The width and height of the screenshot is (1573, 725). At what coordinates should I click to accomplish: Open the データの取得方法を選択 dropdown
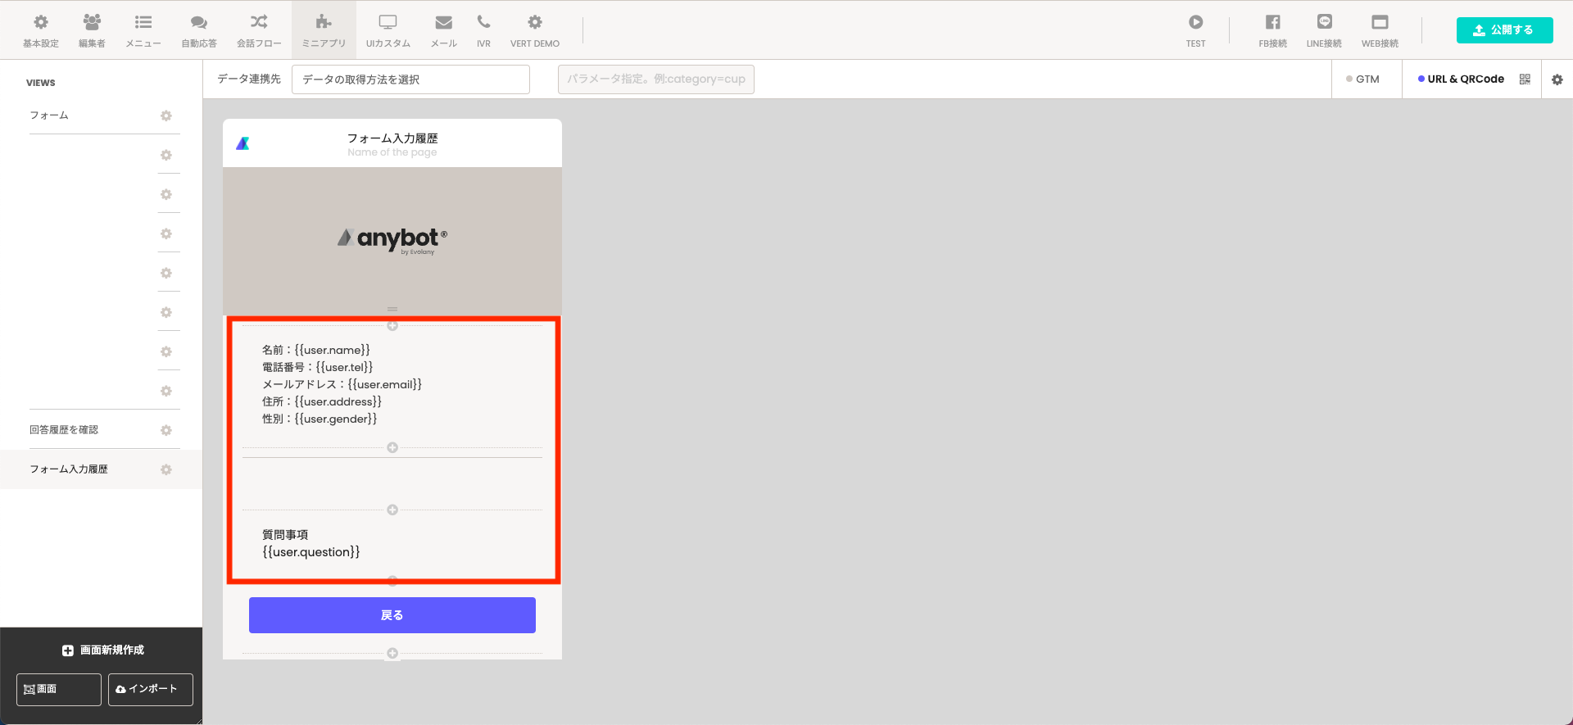[x=410, y=79]
